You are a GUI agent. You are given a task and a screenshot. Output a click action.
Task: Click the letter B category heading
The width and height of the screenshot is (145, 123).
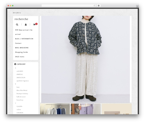click(15, 84)
